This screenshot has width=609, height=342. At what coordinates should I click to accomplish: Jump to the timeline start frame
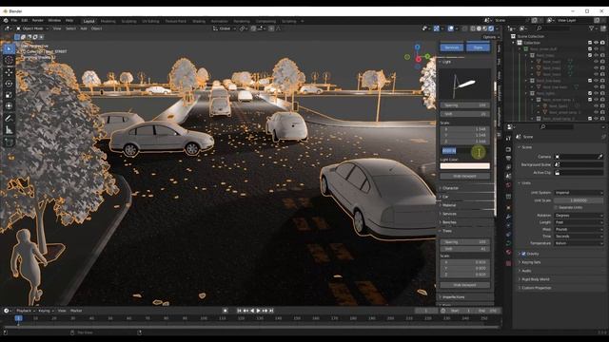tap(239, 311)
